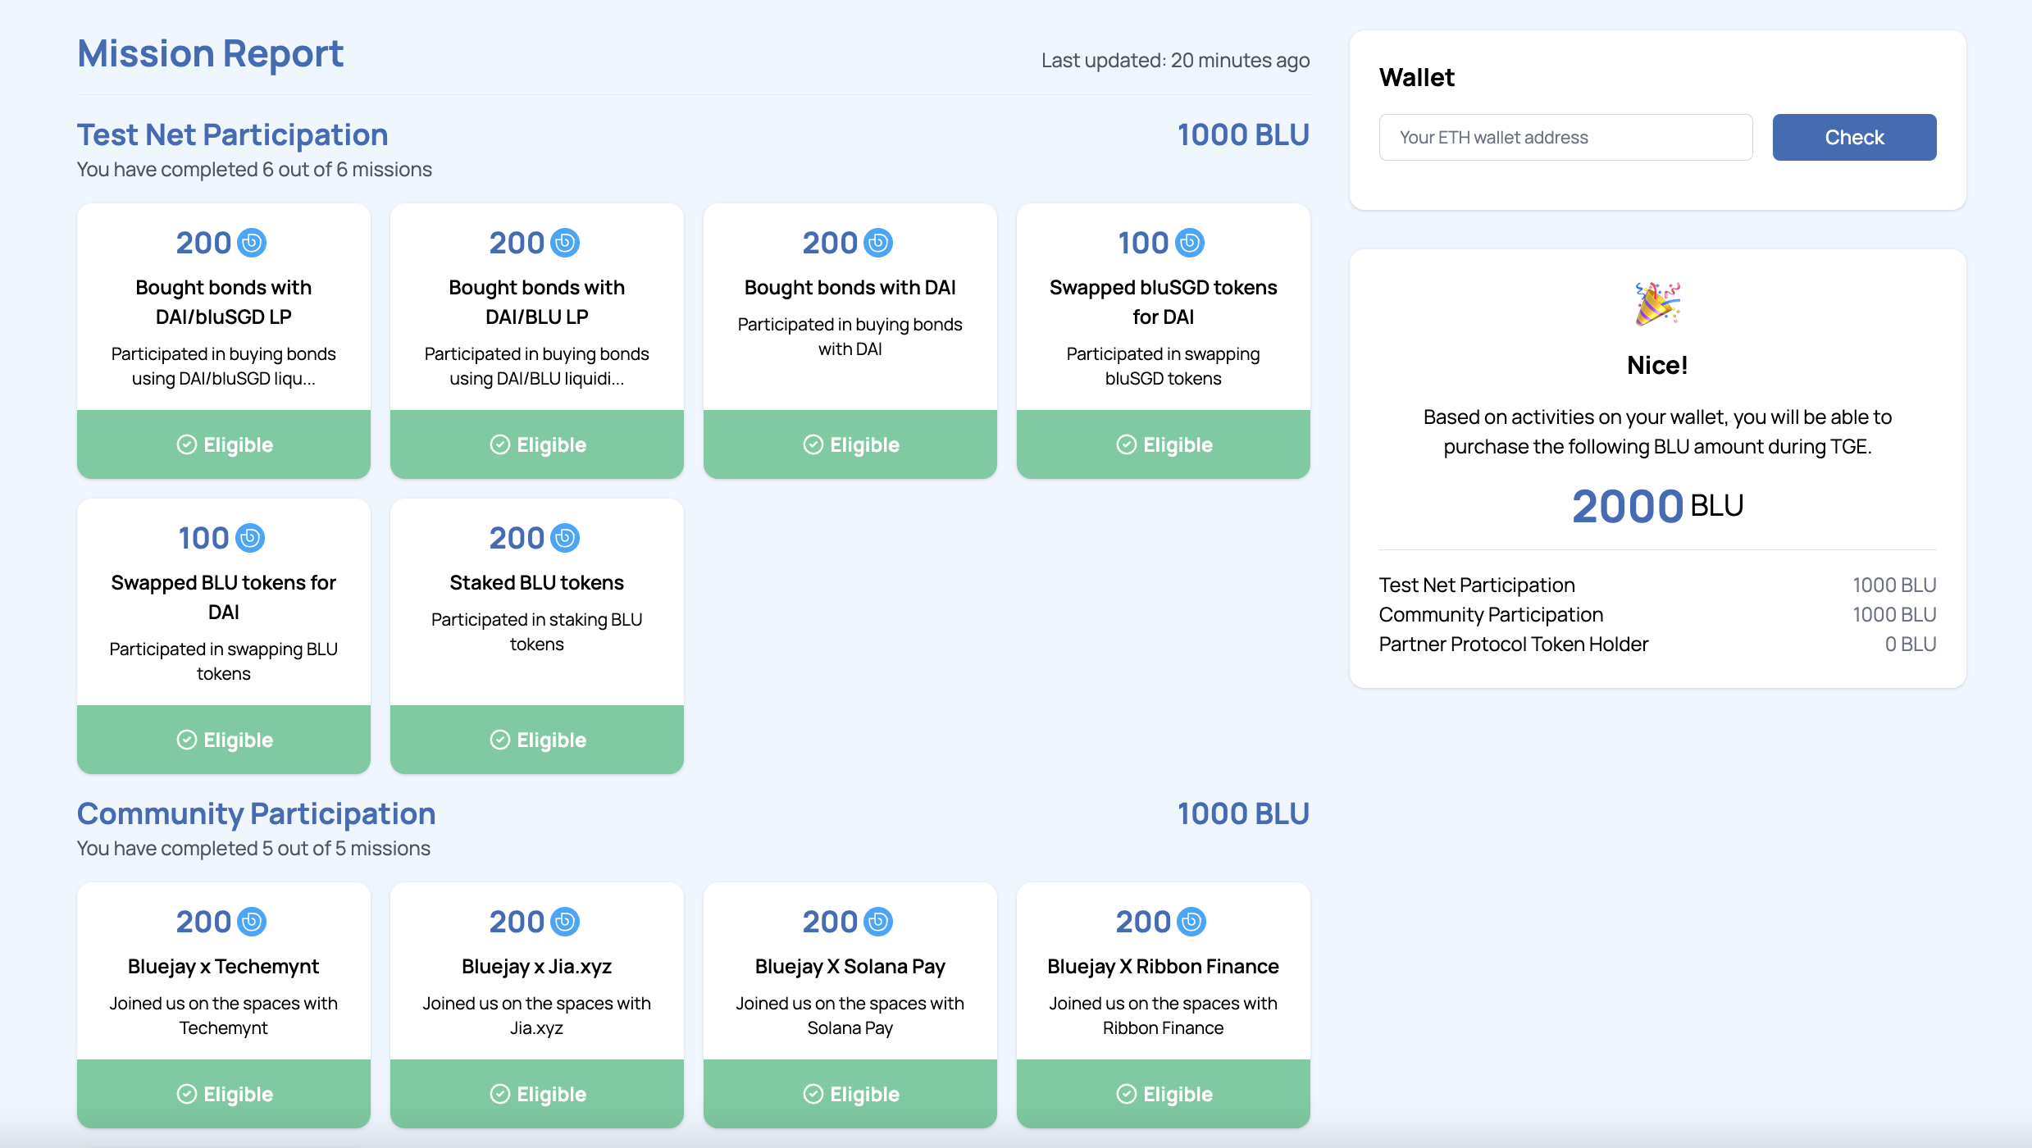Click Eligible checkmark icon on Bluejay X Ribbon Finance
Viewport: 2032px width, 1148px height.
1126,1094
